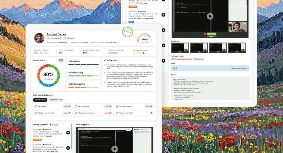Click the AVERAGE badge in front card
Image resolution: width=283 pixels, height=153 pixels.
(x=37, y=140)
